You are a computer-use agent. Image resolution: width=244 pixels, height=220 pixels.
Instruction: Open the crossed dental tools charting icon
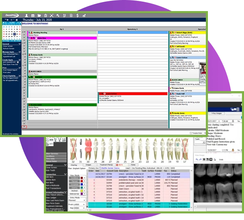pyautogui.click(x=52, y=16)
